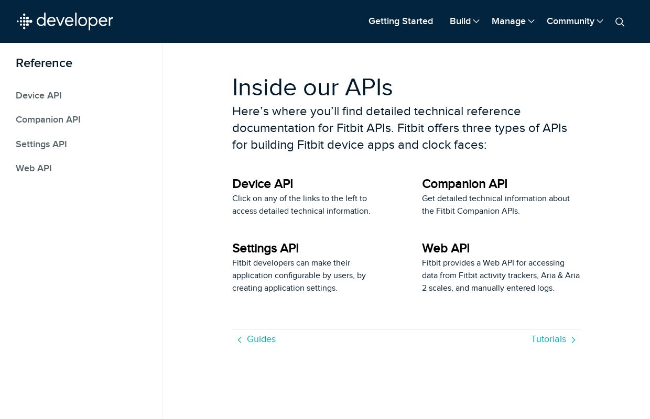650x419 pixels.
Task: Expand the Manage dropdown menu
Action: pyautogui.click(x=513, y=21)
